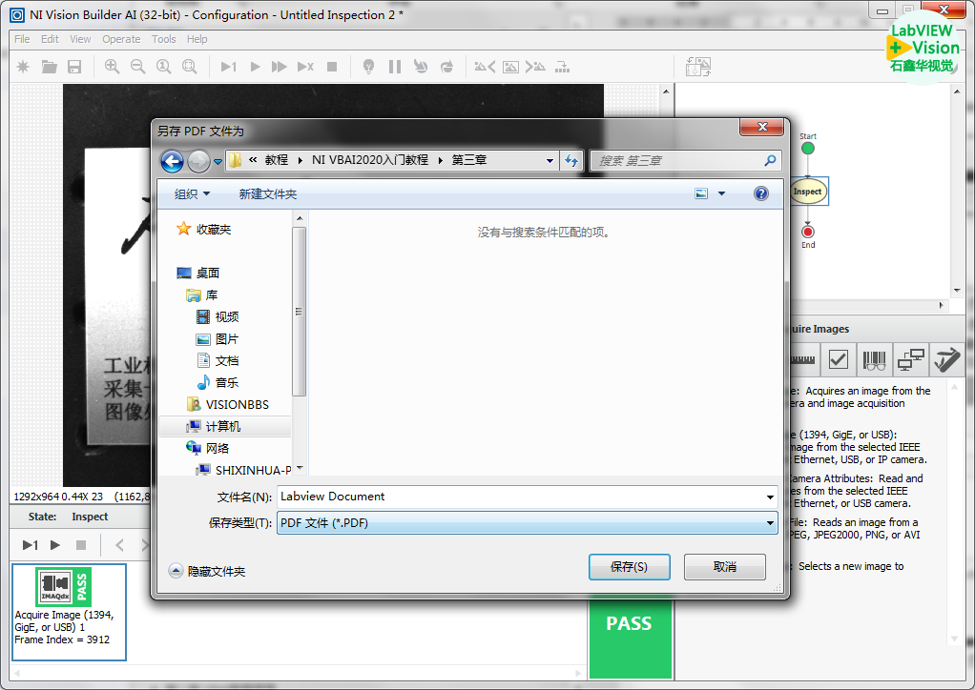This screenshot has width=975, height=690.
Task: Click the 保存(S) save button
Action: point(629,567)
